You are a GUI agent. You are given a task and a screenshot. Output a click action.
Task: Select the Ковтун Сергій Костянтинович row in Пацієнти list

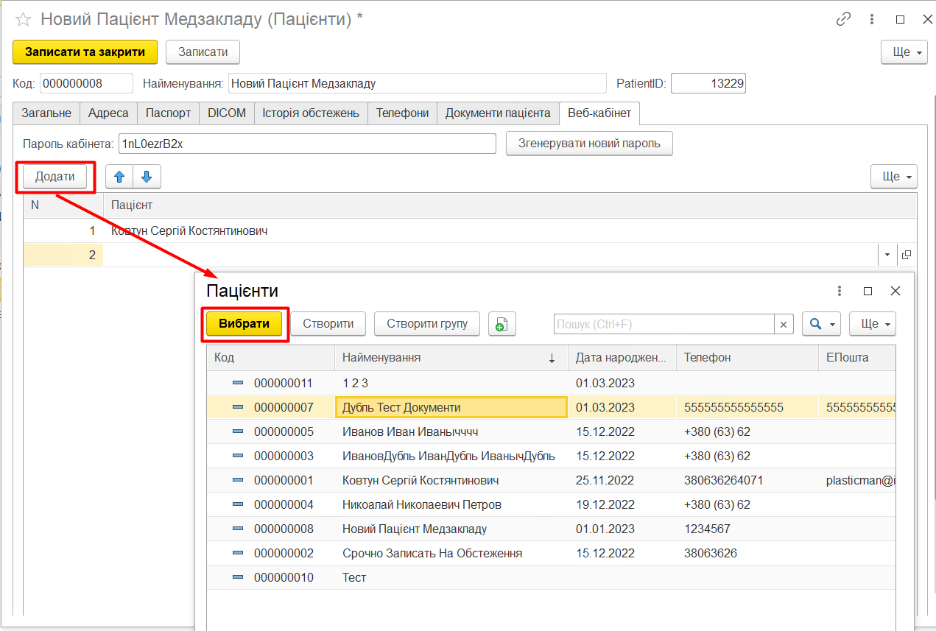pyautogui.click(x=421, y=480)
